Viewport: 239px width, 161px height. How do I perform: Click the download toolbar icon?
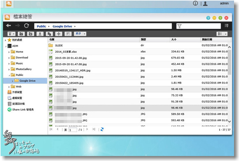(x=40, y=34)
